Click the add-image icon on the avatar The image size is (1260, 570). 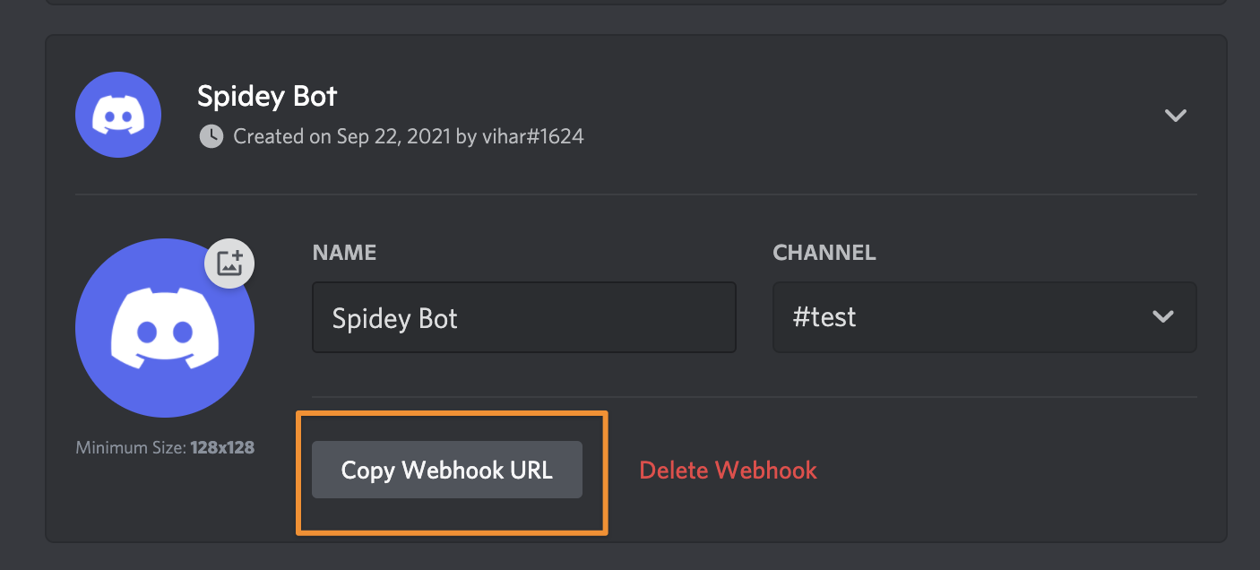click(230, 263)
